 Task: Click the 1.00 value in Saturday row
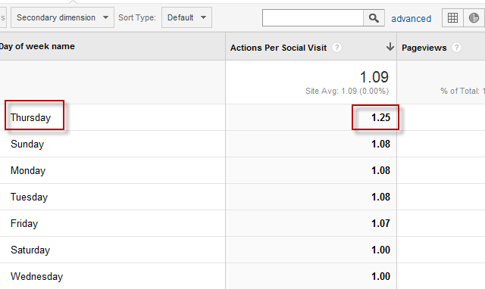click(380, 250)
